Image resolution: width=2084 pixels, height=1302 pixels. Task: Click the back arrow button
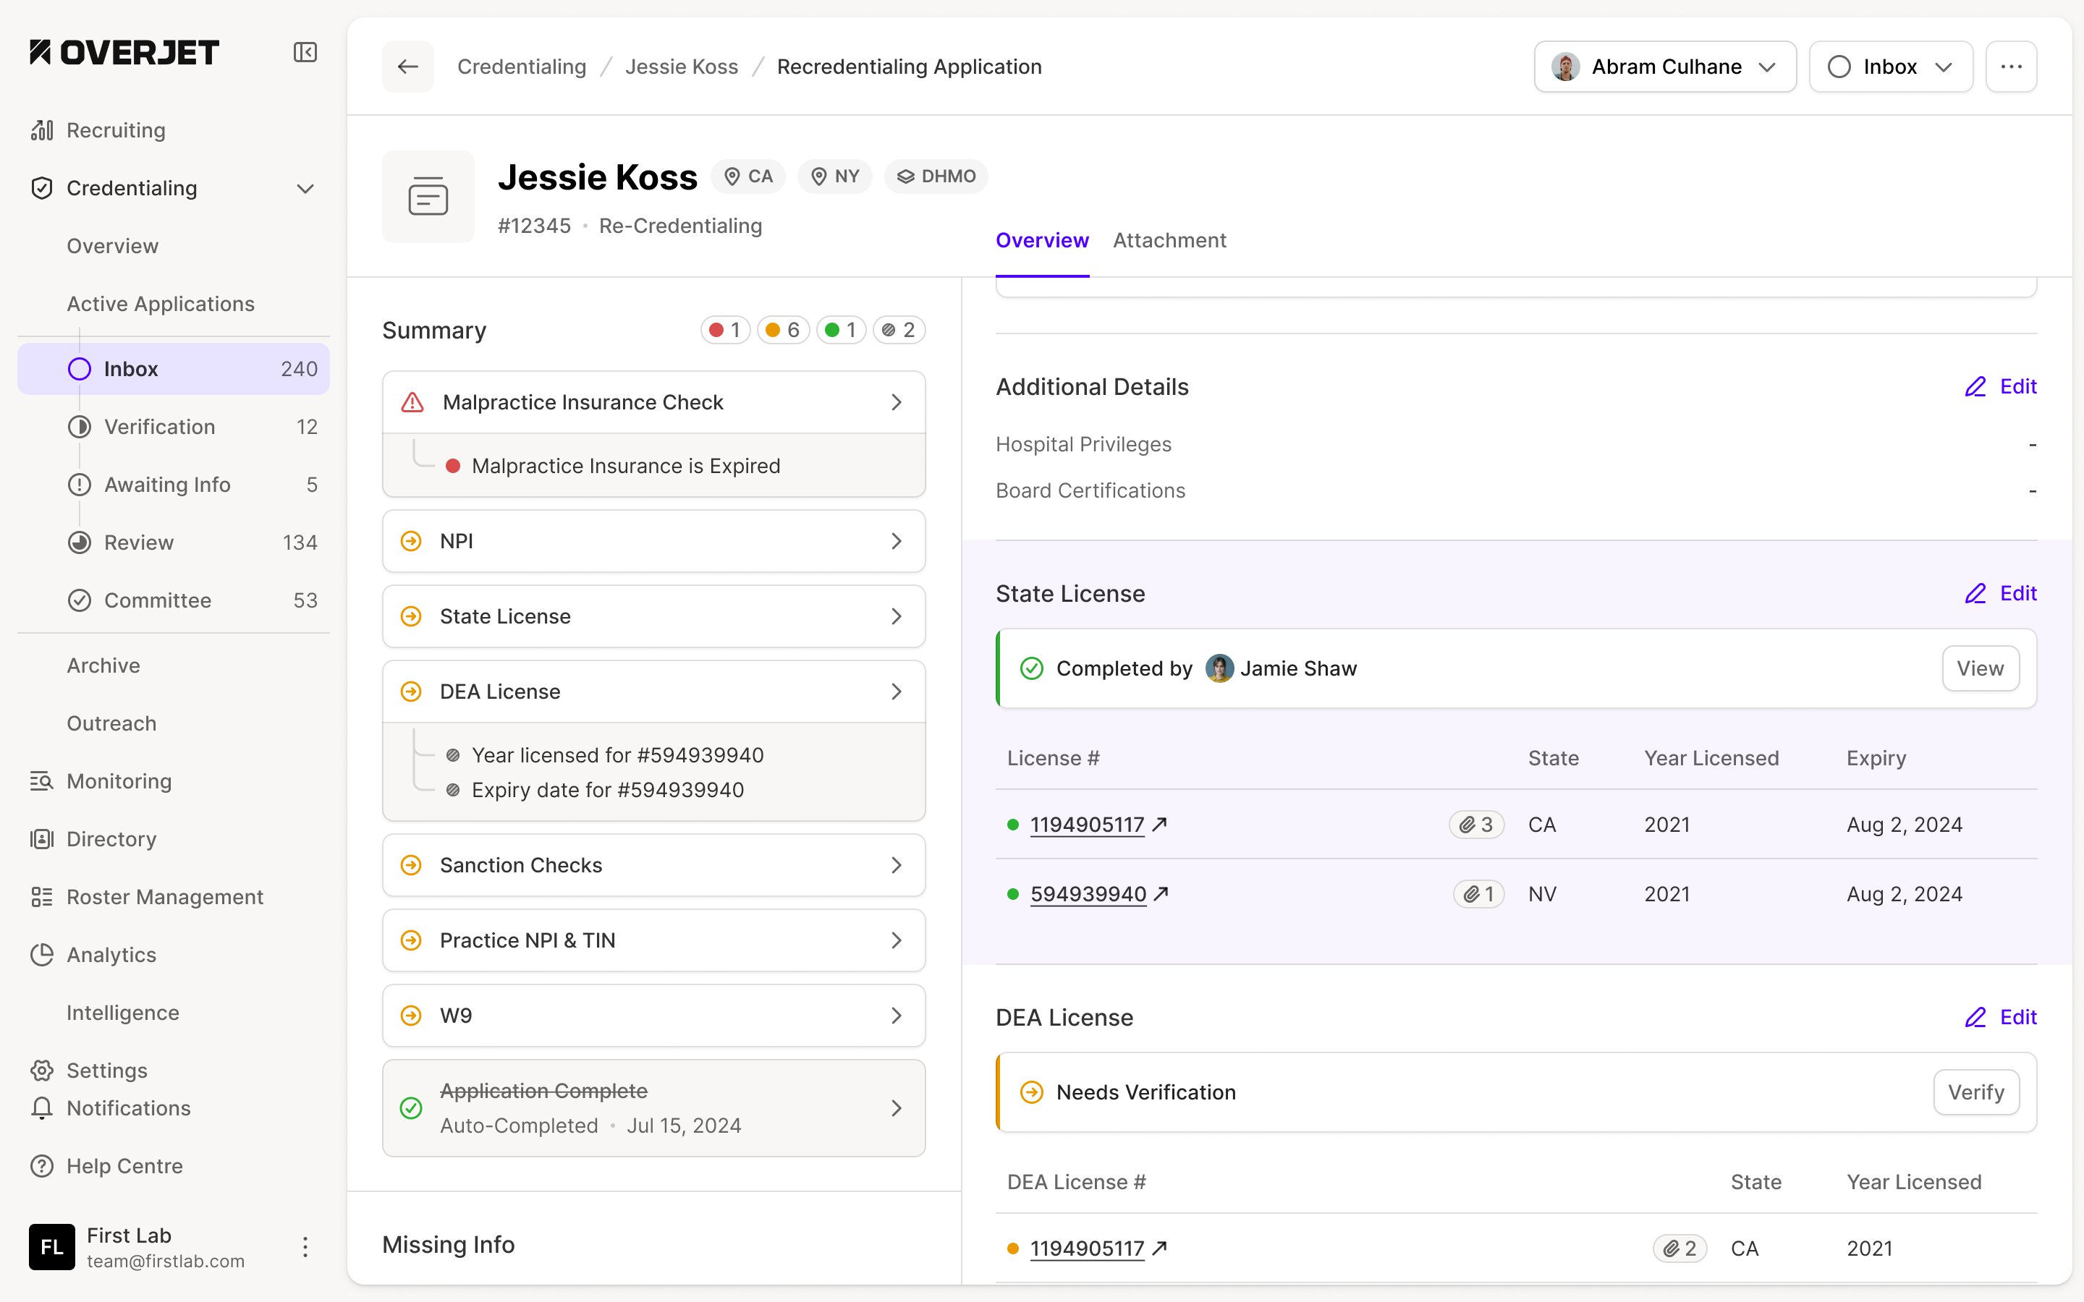pos(408,67)
